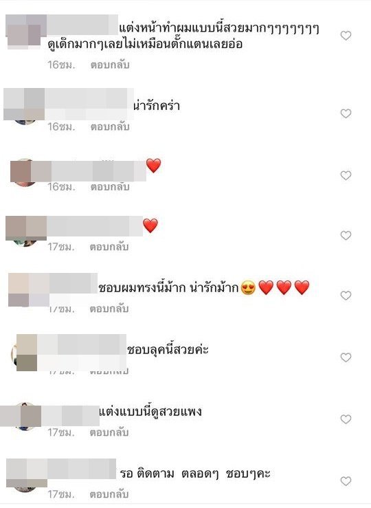Reply to รอ ติดตาม ตลอดๆ comment
Viewport: 371px width, 508px height.
coord(109,494)
